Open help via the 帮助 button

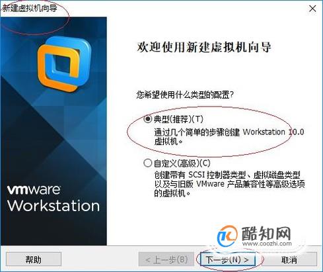pyautogui.click(x=34, y=259)
